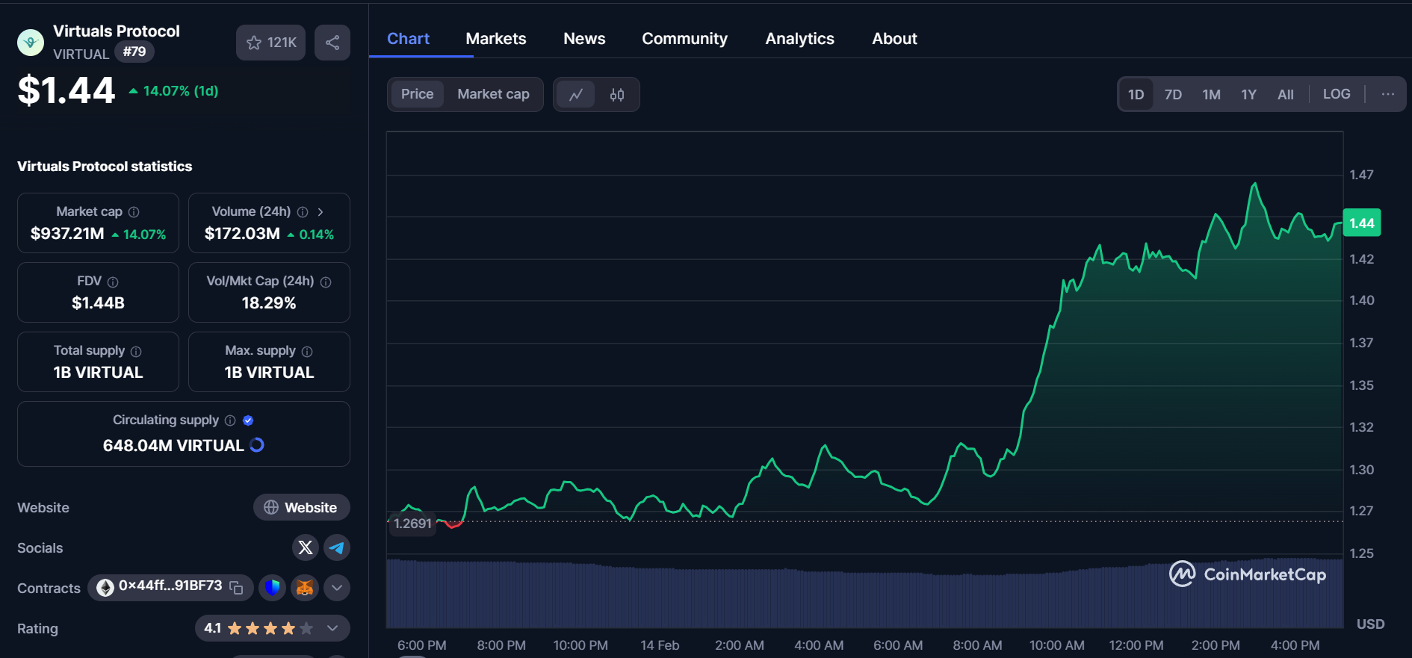Open the share icon button
Screen dimensions: 1412x658
coord(332,43)
